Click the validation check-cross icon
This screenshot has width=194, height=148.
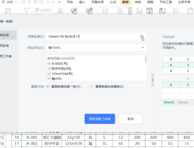pyautogui.click(x=176, y=11)
